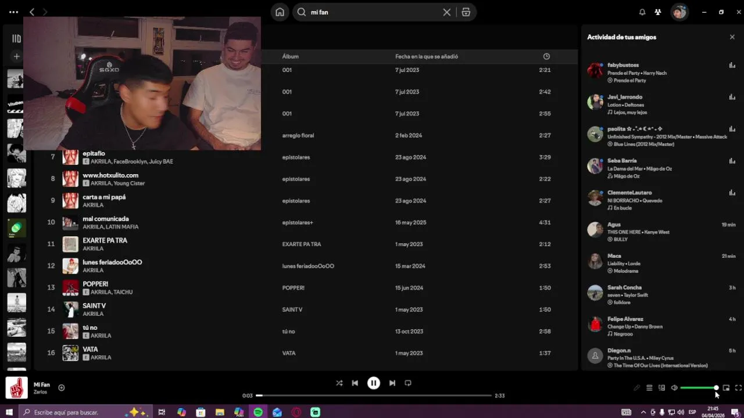
Task: Go back with the left arrow
Action: 32,12
